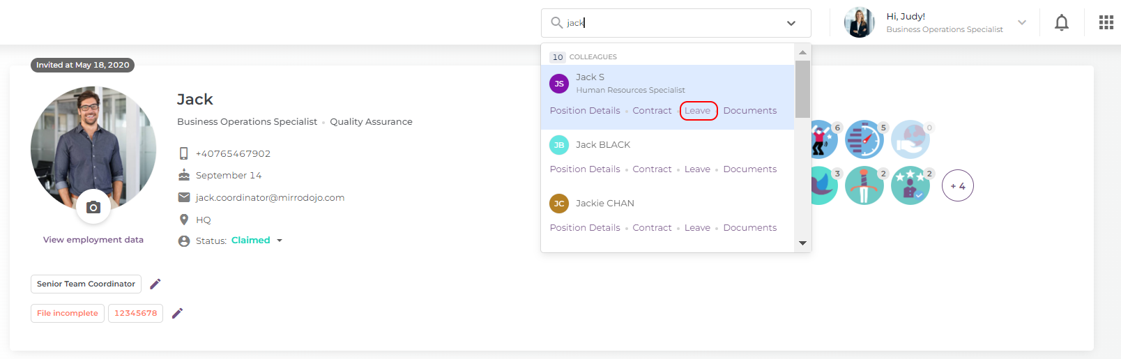Viewport: 1121px width, 359px height.
Task: Open Documents for Jack BLACK
Action: (x=750, y=169)
